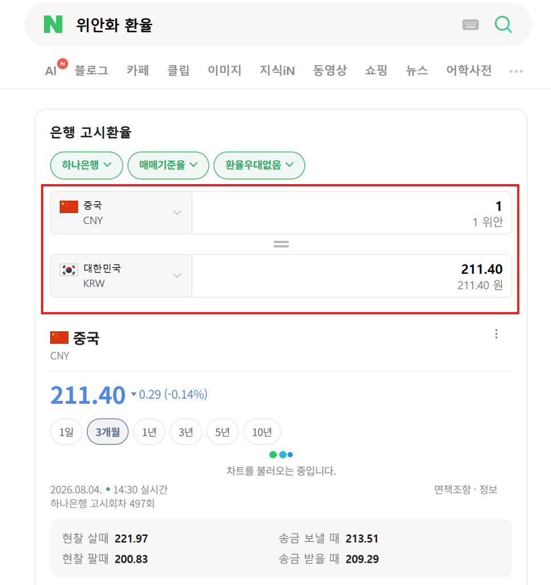551x585 pixels.
Task: Switch to the 블로그 tab
Action: point(91,71)
